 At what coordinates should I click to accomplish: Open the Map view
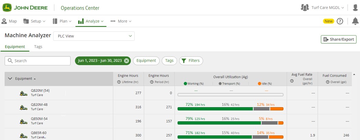(x=9, y=21)
